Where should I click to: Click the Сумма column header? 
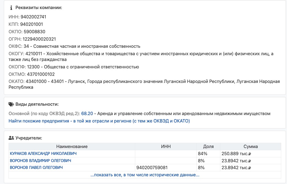point(250,146)
